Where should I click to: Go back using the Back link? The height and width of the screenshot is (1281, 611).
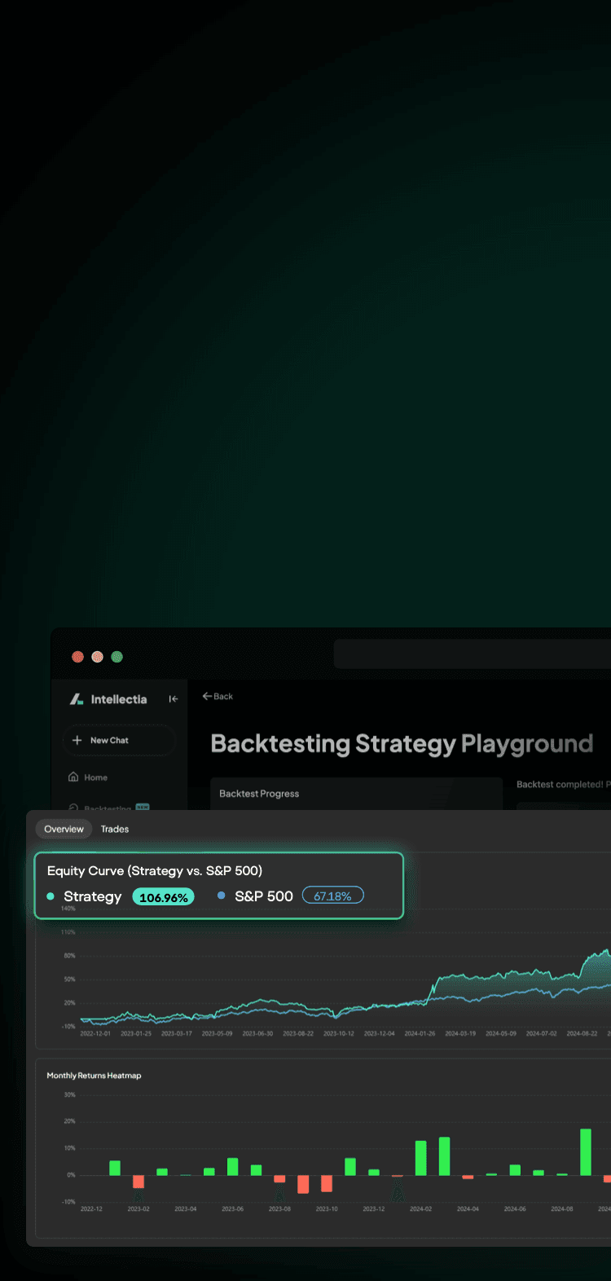[218, 697]
